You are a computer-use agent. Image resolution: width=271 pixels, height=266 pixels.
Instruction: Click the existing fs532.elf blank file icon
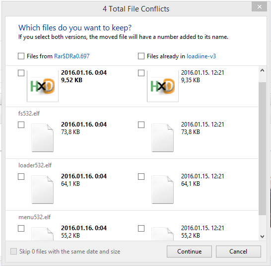point(163,138)
